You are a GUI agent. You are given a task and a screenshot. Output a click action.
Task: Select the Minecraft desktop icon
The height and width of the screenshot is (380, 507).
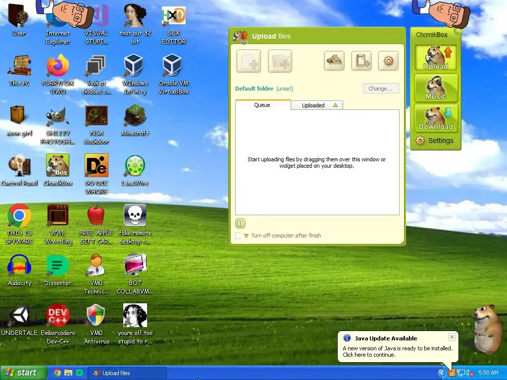pyautogui.click(x=135, y=120)
